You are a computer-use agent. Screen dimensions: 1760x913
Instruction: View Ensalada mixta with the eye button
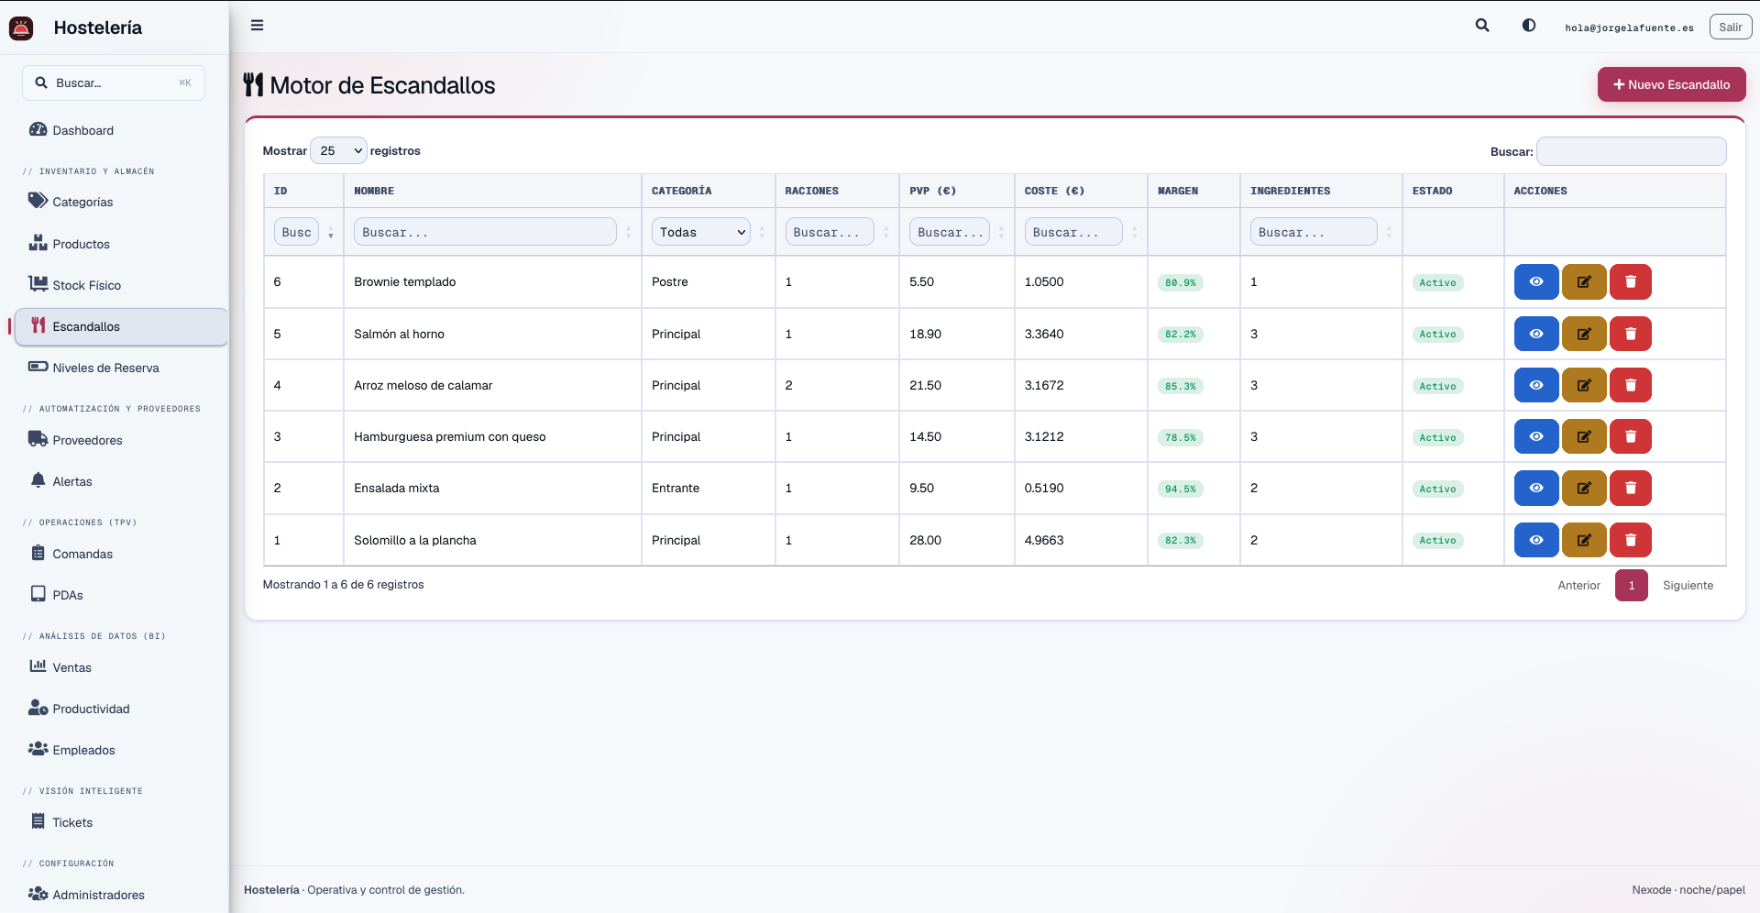(x=1536, y=489)
